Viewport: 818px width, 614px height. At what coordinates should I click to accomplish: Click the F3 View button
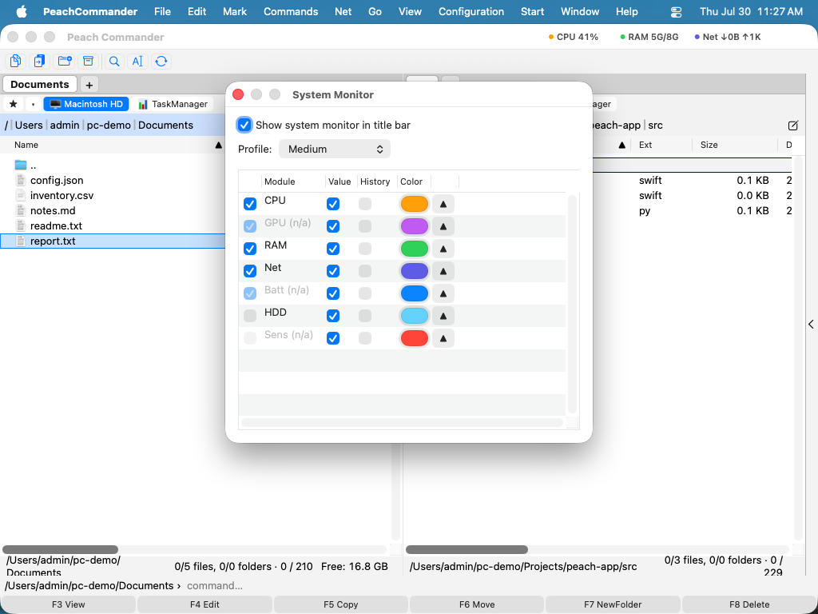tap(69, 604)
